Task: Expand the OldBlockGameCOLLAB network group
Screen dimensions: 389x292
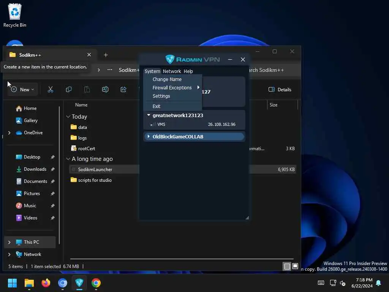Action: click(149, 136)
